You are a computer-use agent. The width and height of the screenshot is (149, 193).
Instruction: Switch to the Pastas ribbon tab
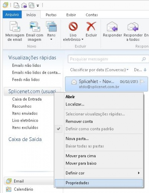51,15
